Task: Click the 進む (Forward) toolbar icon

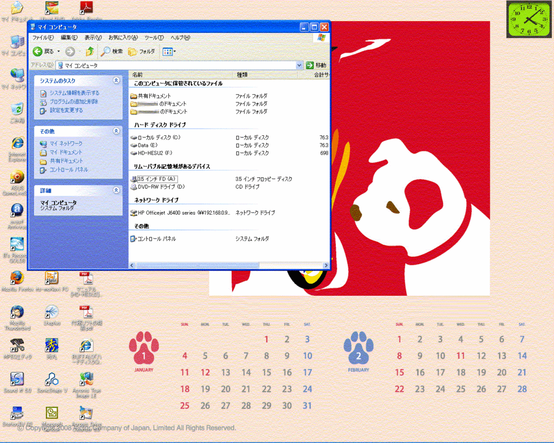Action: [x=70, y=51]
